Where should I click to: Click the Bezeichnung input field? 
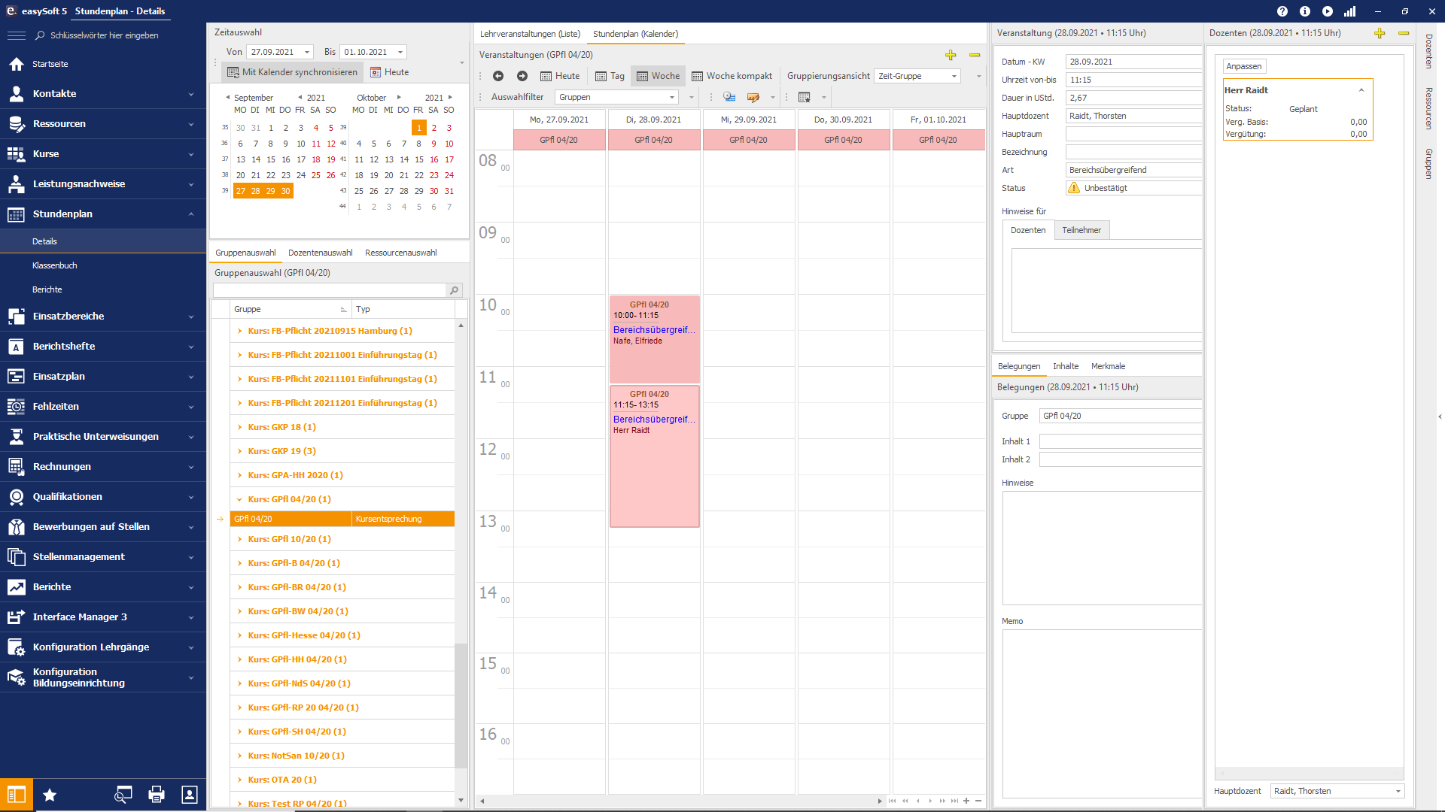(1133, 152)
